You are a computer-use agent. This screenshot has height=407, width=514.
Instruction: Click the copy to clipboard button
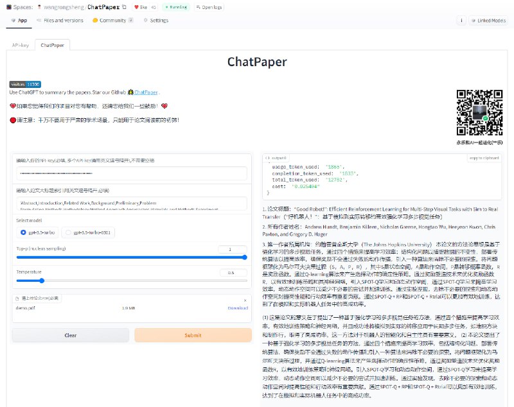click(484, 157)
